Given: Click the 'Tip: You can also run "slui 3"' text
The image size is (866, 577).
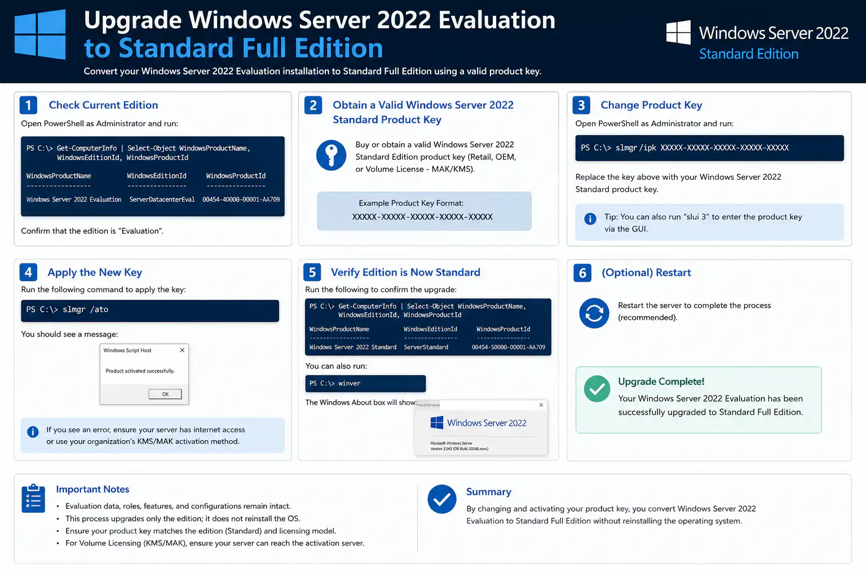Looking at the screenshot, I should coord(703,223).
